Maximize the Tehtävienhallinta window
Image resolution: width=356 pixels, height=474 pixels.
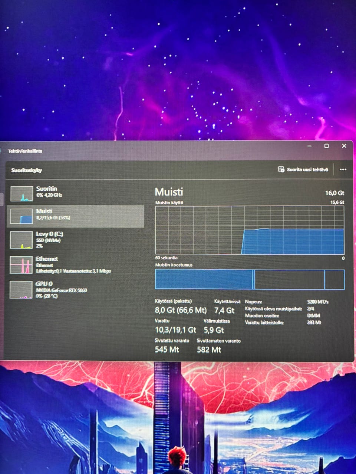coord(326,146)
